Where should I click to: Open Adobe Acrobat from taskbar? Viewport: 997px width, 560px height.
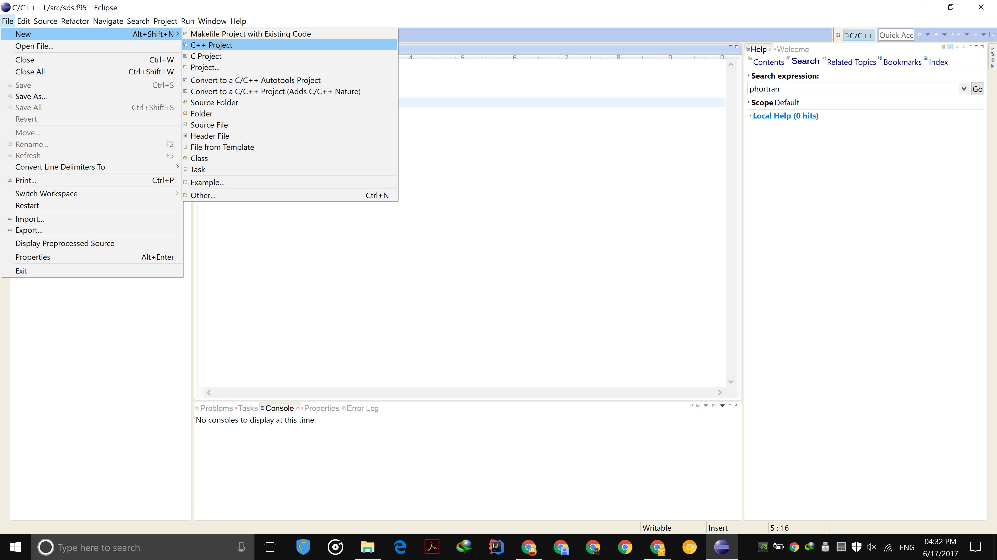[432, 547]
